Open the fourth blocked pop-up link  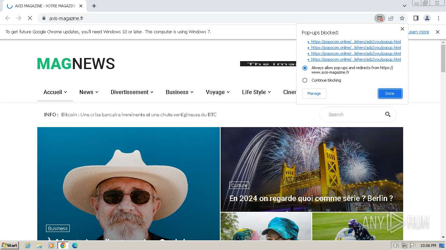coord(356,59)
